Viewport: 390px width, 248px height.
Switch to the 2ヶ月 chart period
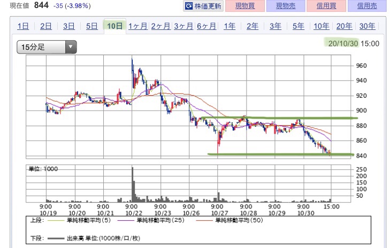click(160, 26)
